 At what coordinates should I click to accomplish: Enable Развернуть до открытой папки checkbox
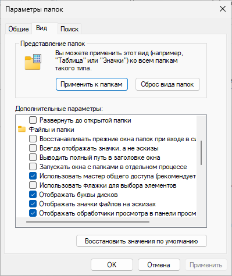click(33, 120)
